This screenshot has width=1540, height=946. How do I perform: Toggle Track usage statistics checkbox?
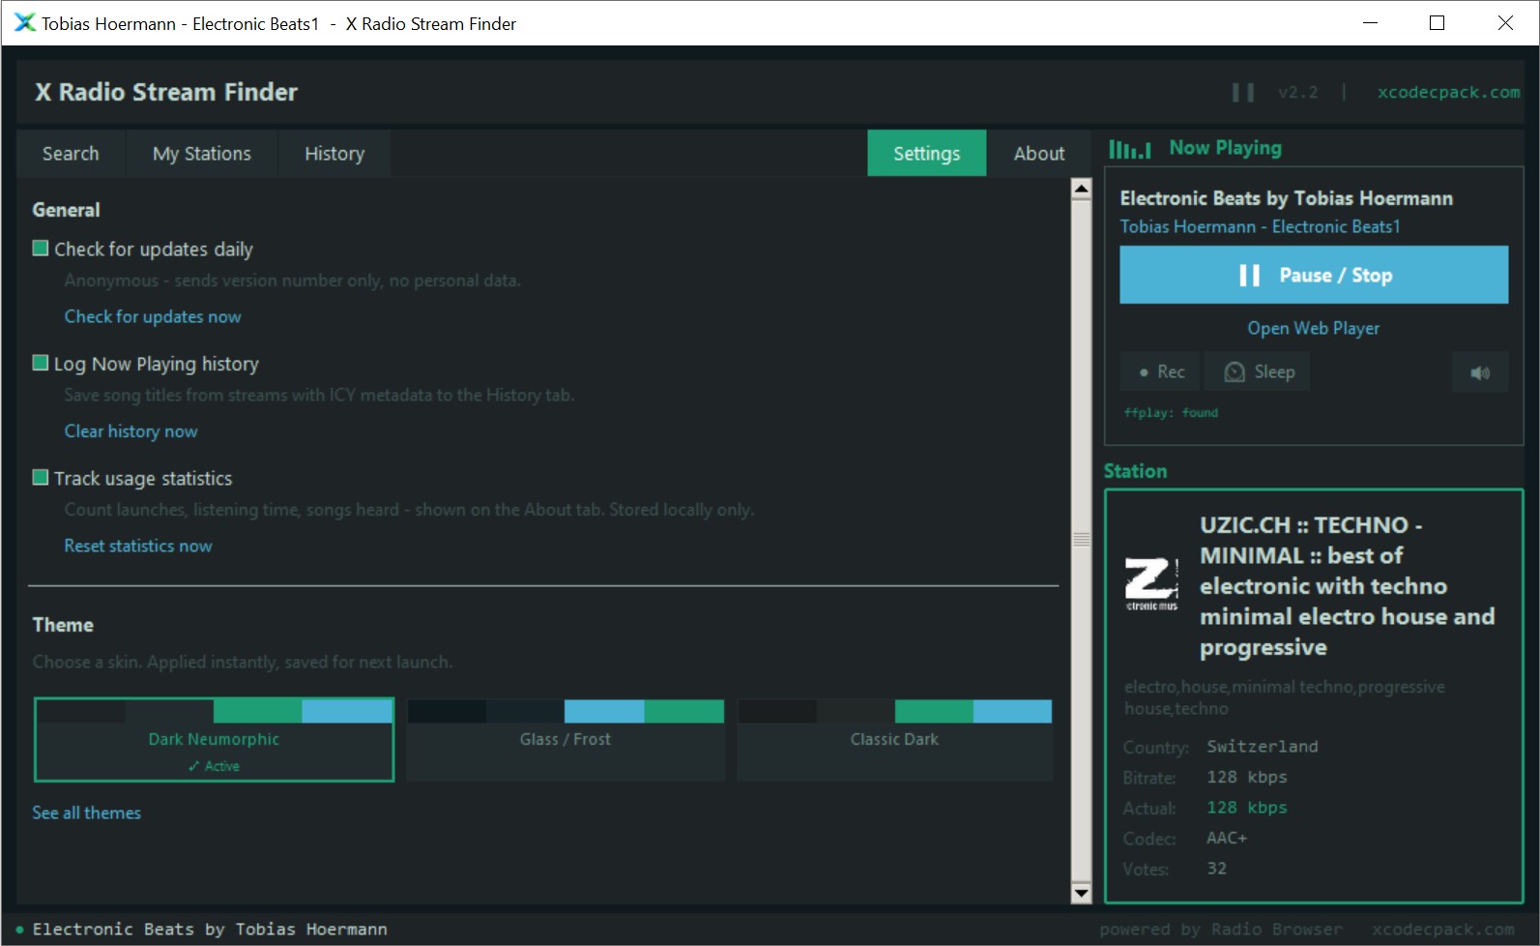[x=41, y=477]
